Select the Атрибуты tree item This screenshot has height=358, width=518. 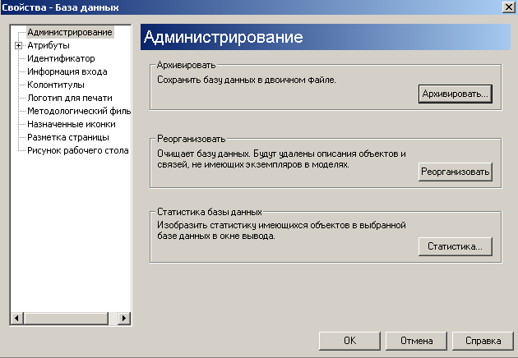click(x=49, y=45)
